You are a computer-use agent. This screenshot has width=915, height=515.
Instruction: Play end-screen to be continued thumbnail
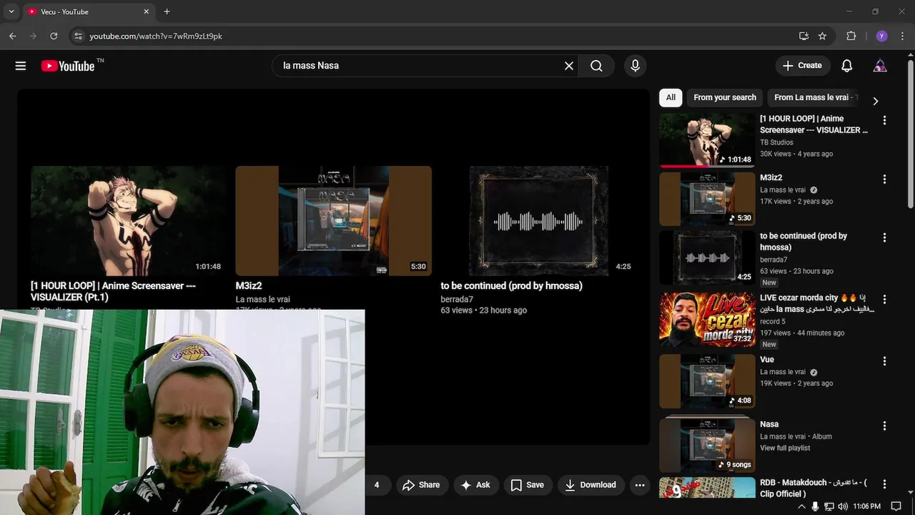click(538, 221)
